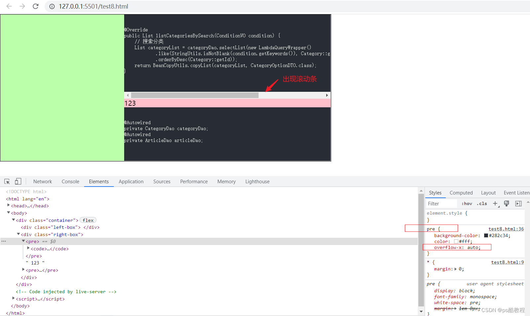The height and width of the screenshot is (316, 530).
Task: Reload the test8.html page
Action: pos(36,6)
